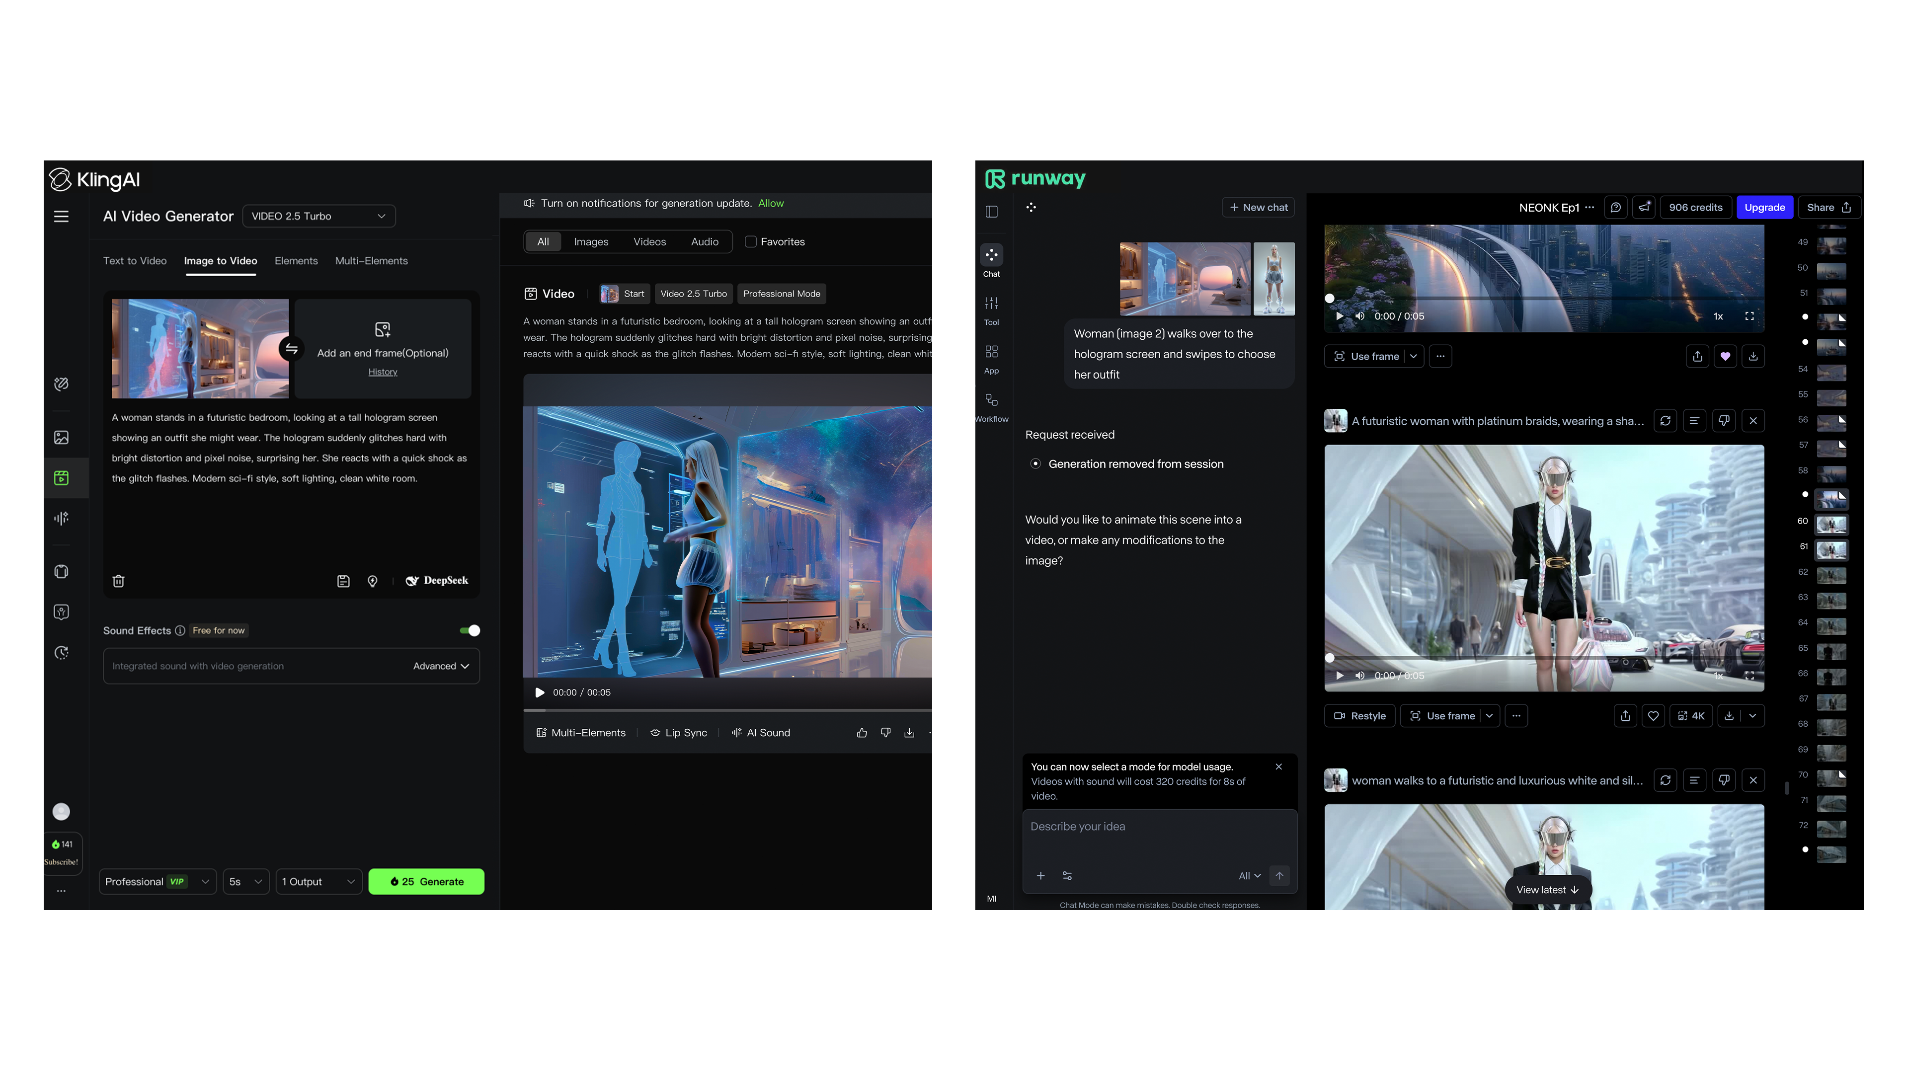The image size is (1908, 1073).
Task: Favorite the top Runway video with the heart
Action: click(1725, 356)
